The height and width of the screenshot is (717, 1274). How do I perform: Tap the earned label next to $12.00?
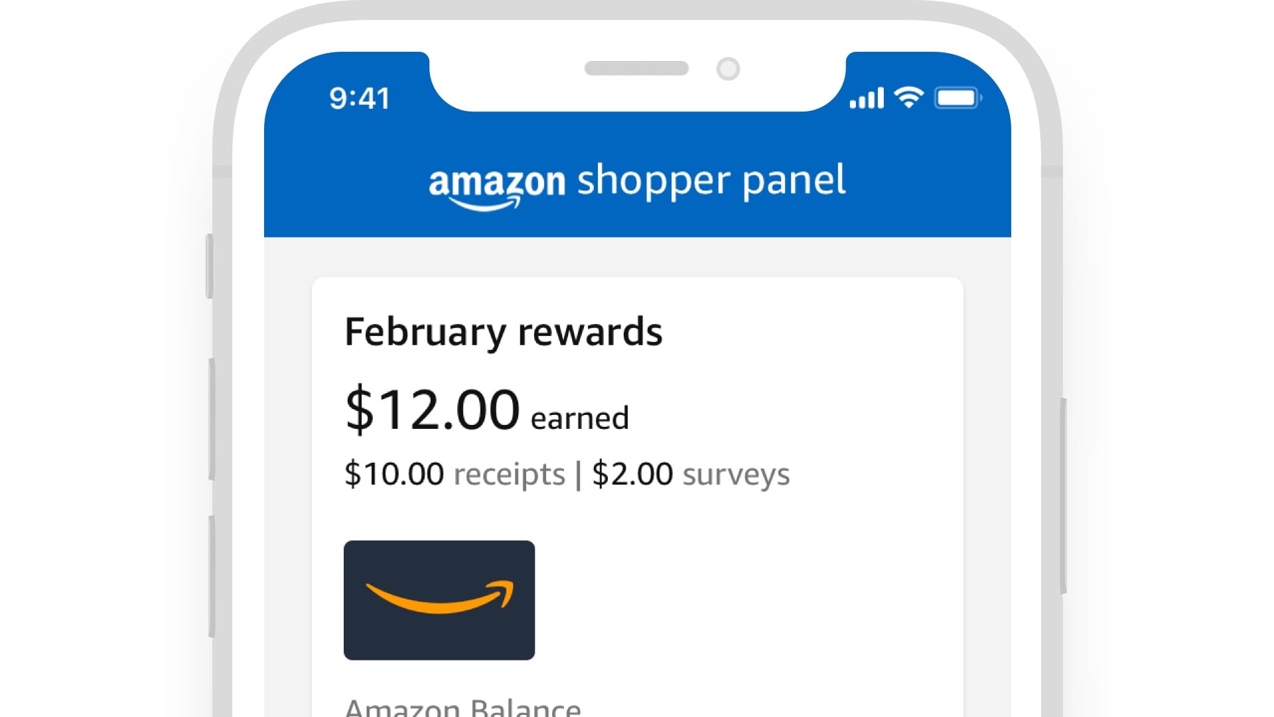[x=580, y=417]
